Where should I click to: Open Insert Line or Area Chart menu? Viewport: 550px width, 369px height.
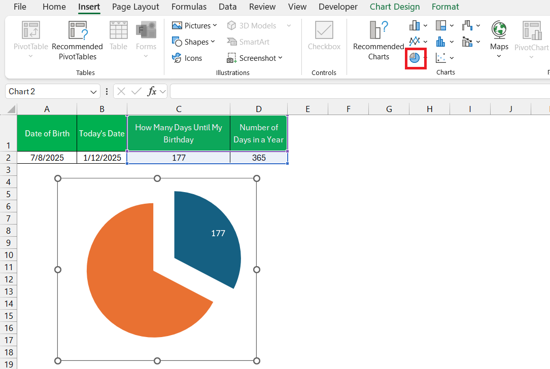click(x=418, y=42)
